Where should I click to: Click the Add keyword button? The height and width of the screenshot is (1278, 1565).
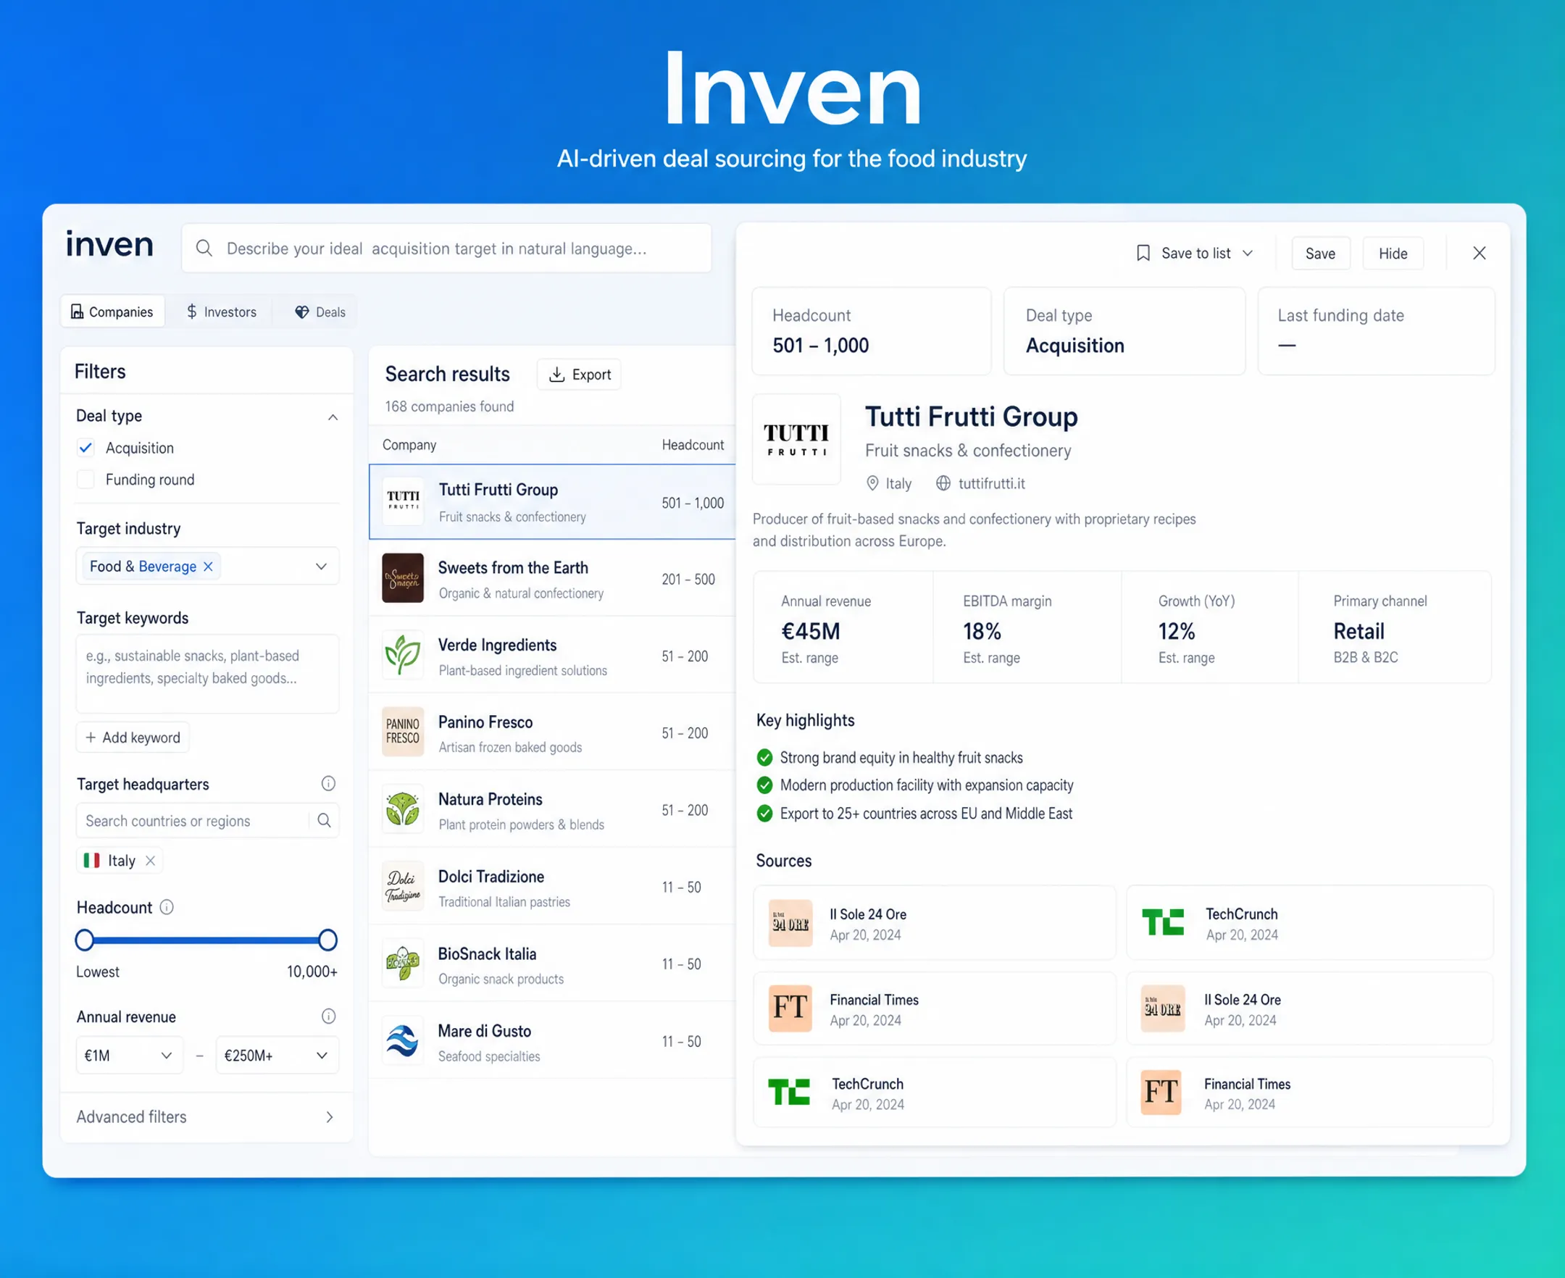(x=133, y=737)
